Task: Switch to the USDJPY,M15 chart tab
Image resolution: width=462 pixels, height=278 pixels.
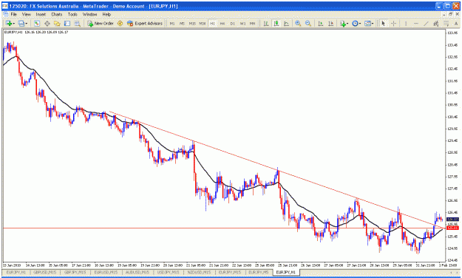Action: [168, 272]
